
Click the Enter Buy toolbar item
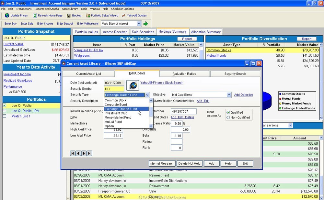click(x=11, y=24)
